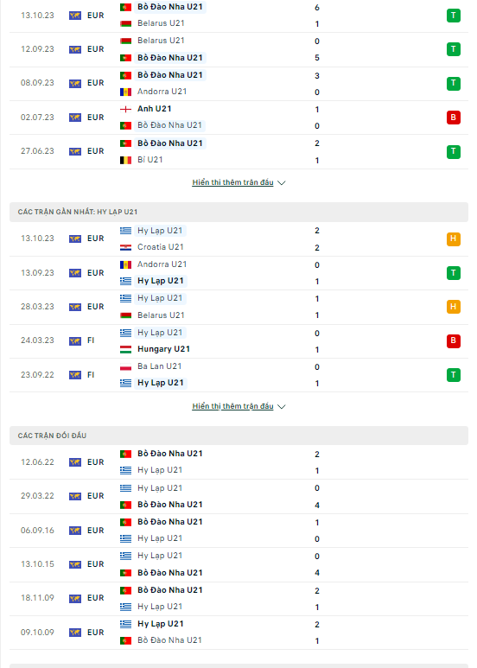Click the Belgium flag next to Bỉ U21
The image size is (477, 668).
[125, 160]
